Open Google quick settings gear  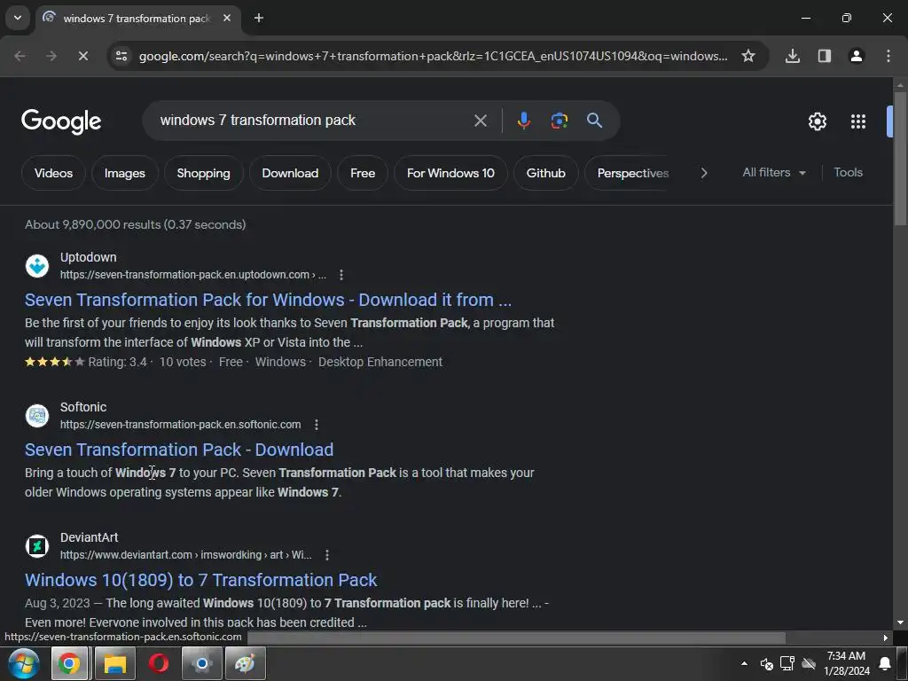pos(817,121)
